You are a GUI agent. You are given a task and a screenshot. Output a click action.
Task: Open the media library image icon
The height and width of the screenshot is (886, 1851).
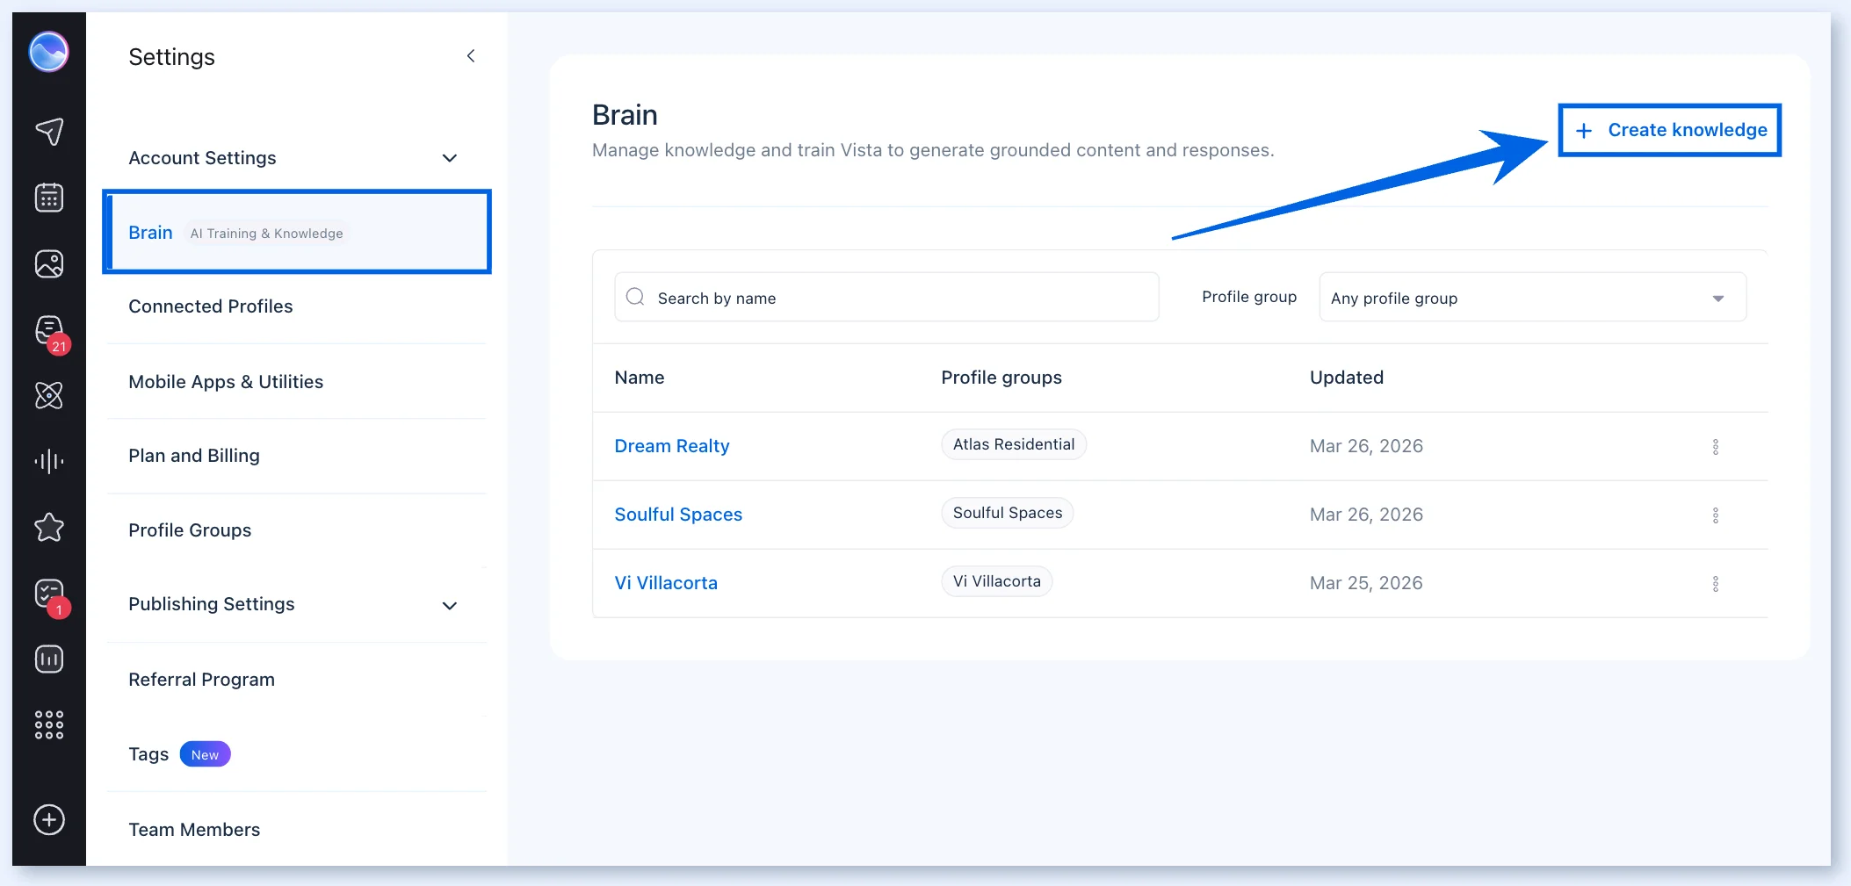[49, 263]
